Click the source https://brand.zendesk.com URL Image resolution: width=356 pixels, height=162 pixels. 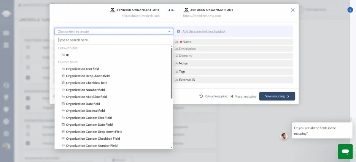coord(141,16)
